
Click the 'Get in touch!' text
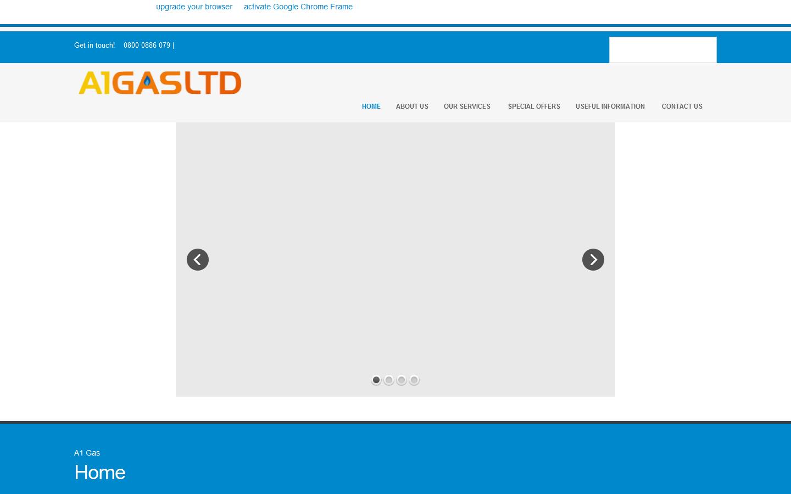pyautogui.click(x=94, y=46)
